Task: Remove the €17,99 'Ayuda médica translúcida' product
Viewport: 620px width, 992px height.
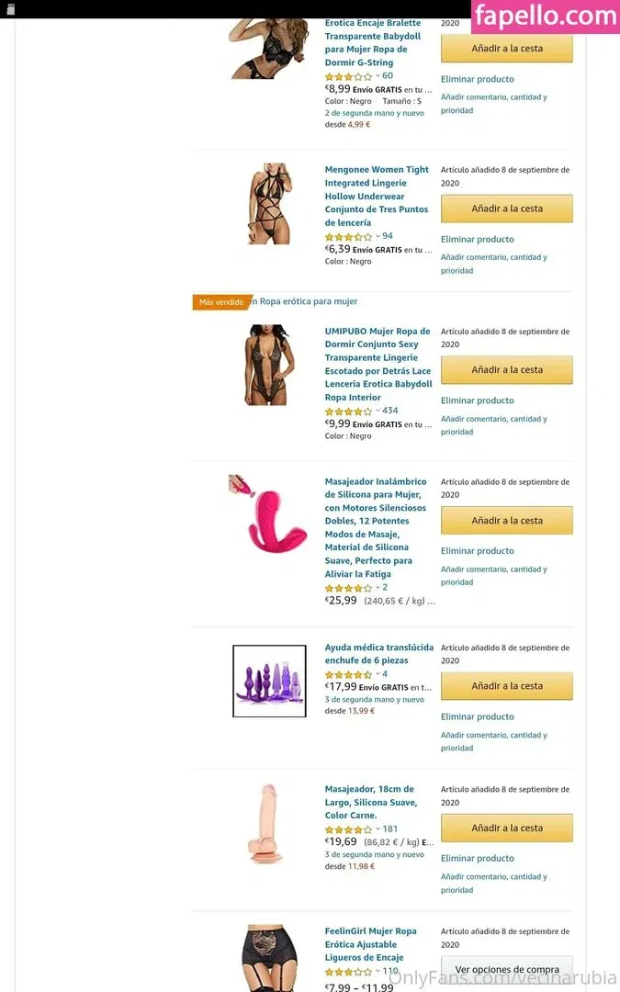Action: tap(478, 716)
